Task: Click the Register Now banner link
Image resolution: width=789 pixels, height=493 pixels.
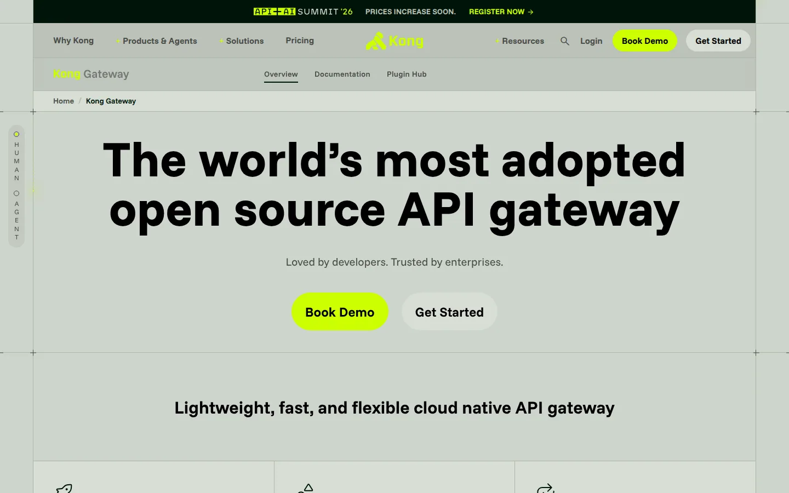Action: [x=501, y=12]
